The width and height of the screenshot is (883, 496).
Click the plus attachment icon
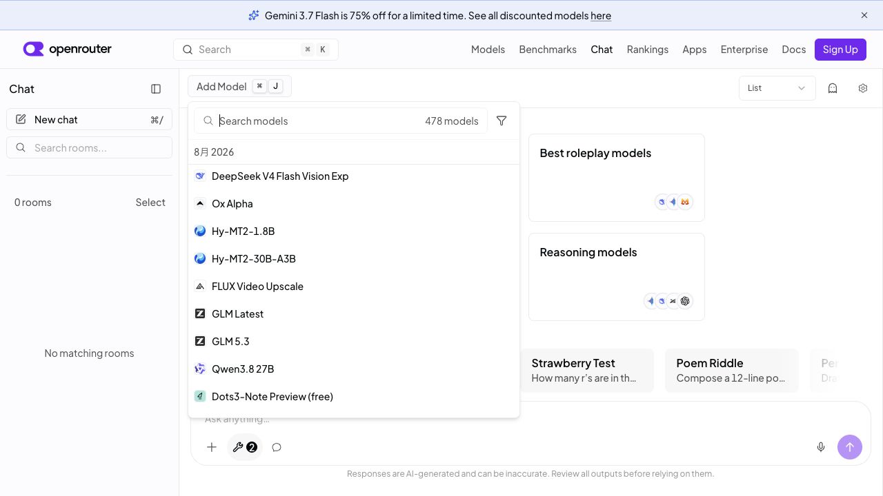pos(212,447)
